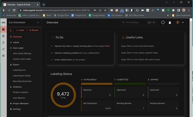The image size is (193, 117).
Task: Show more bookmarks with the double chevron
Action: tap(168, 15)
